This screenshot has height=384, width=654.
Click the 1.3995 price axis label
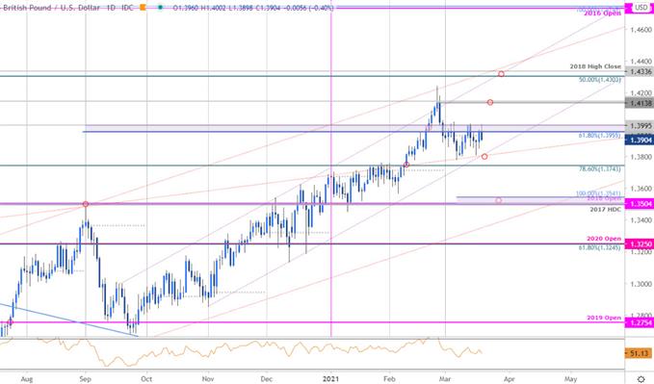click(x=641, y=126)
